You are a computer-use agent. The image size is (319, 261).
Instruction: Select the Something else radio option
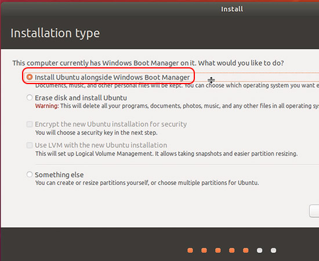pyautogui.click(x=30, y=175)
